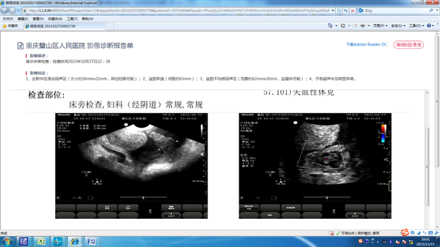This screenshot has height=247, width=440.
Task: Open the home page icon in the command bar
Action: (x=330, y=25)
